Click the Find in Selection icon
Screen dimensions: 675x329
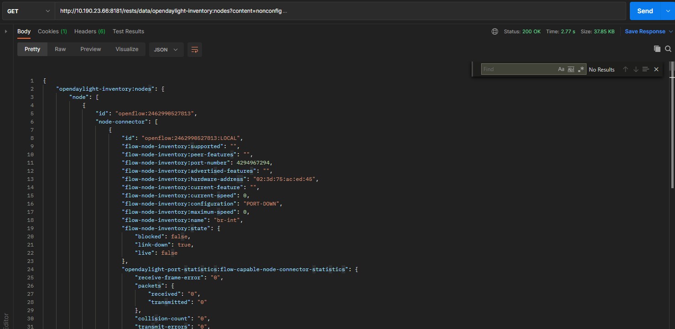point(645,69)
